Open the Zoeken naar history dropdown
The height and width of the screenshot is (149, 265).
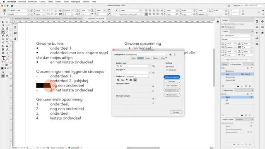pos(150,66)
